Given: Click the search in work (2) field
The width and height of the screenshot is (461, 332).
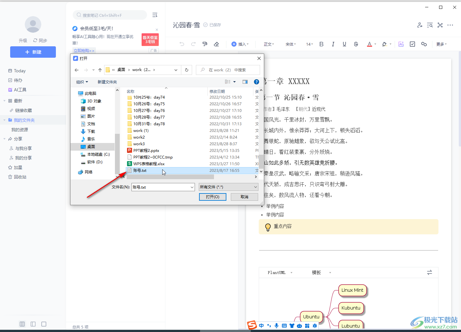Looking at the screenshot, I should [x=228, y=70].
